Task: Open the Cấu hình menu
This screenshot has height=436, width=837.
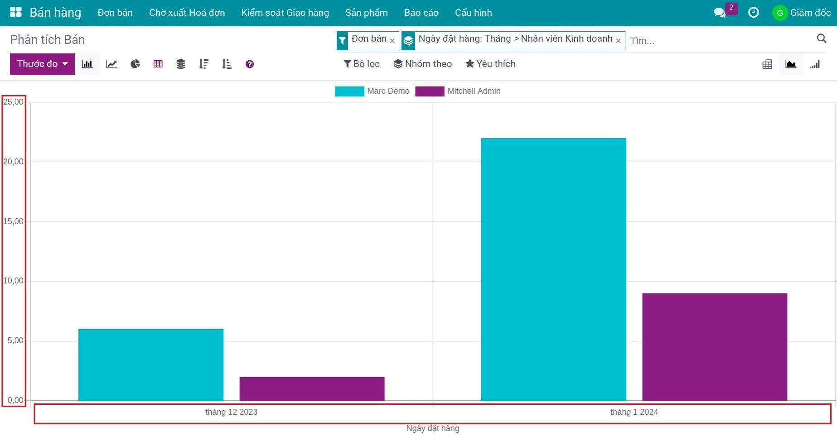Action: coord(473,13)
